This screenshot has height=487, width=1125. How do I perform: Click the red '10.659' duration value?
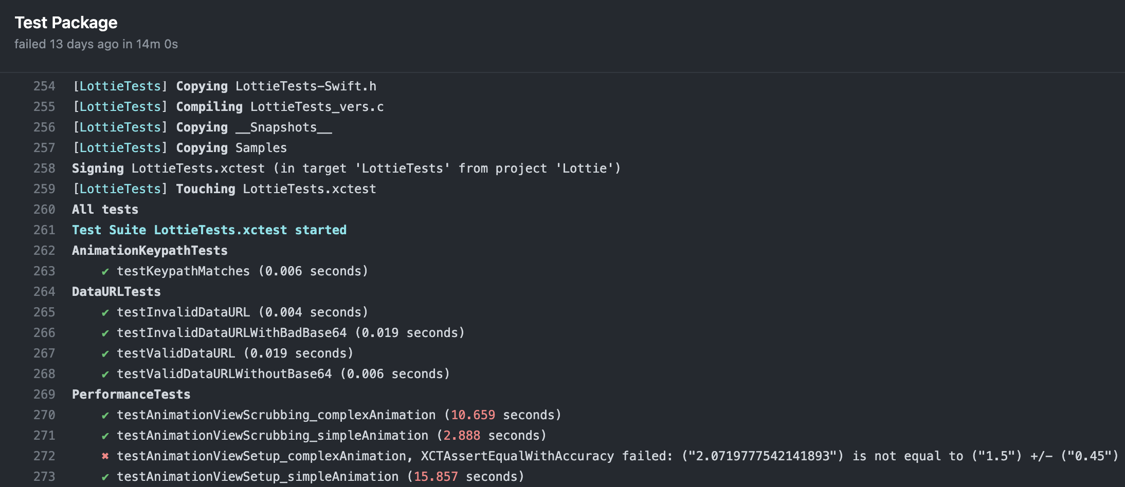tap(473, 415)
